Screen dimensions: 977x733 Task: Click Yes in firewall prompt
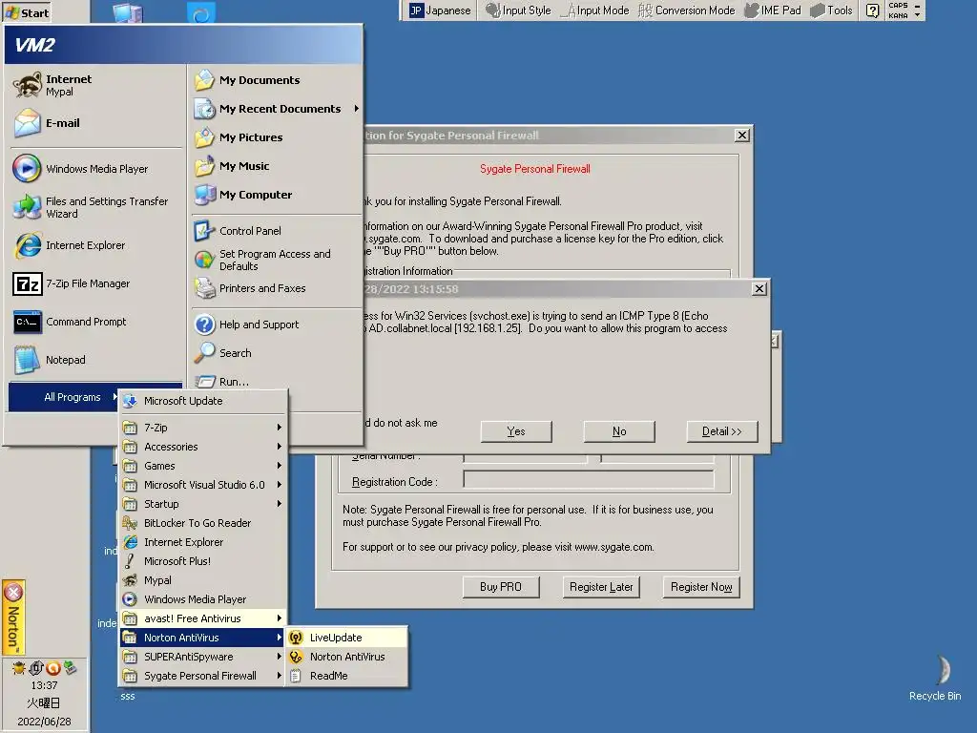point(516,432)
